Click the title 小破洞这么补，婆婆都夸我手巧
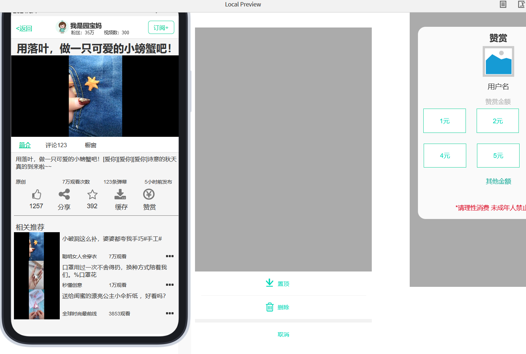 (x=112, y=239)
